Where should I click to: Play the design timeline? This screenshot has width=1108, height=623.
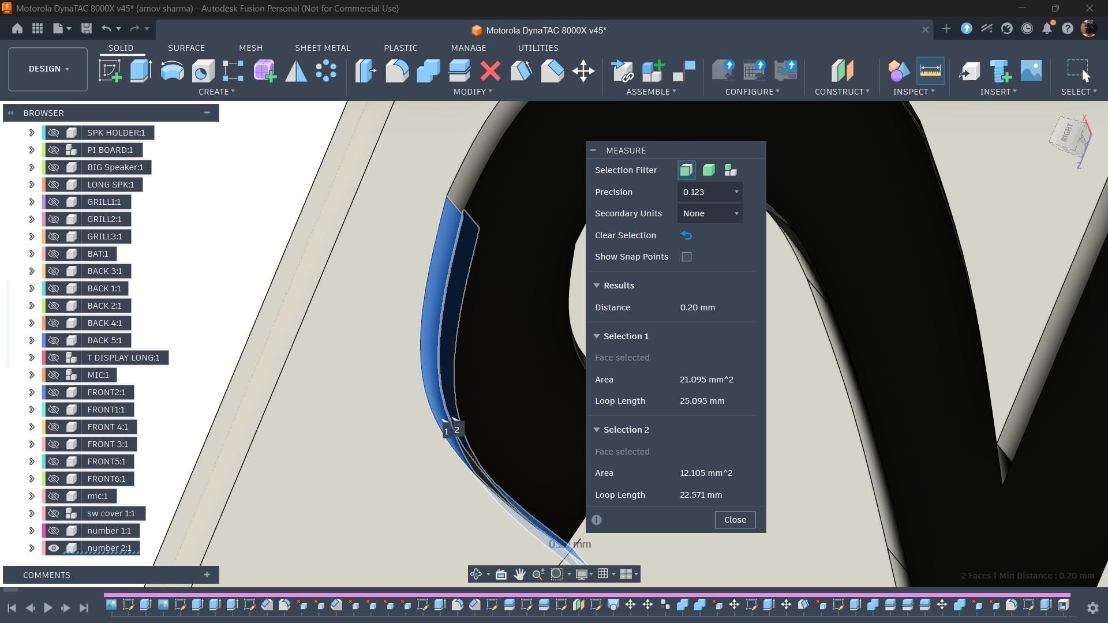point(48,607)
